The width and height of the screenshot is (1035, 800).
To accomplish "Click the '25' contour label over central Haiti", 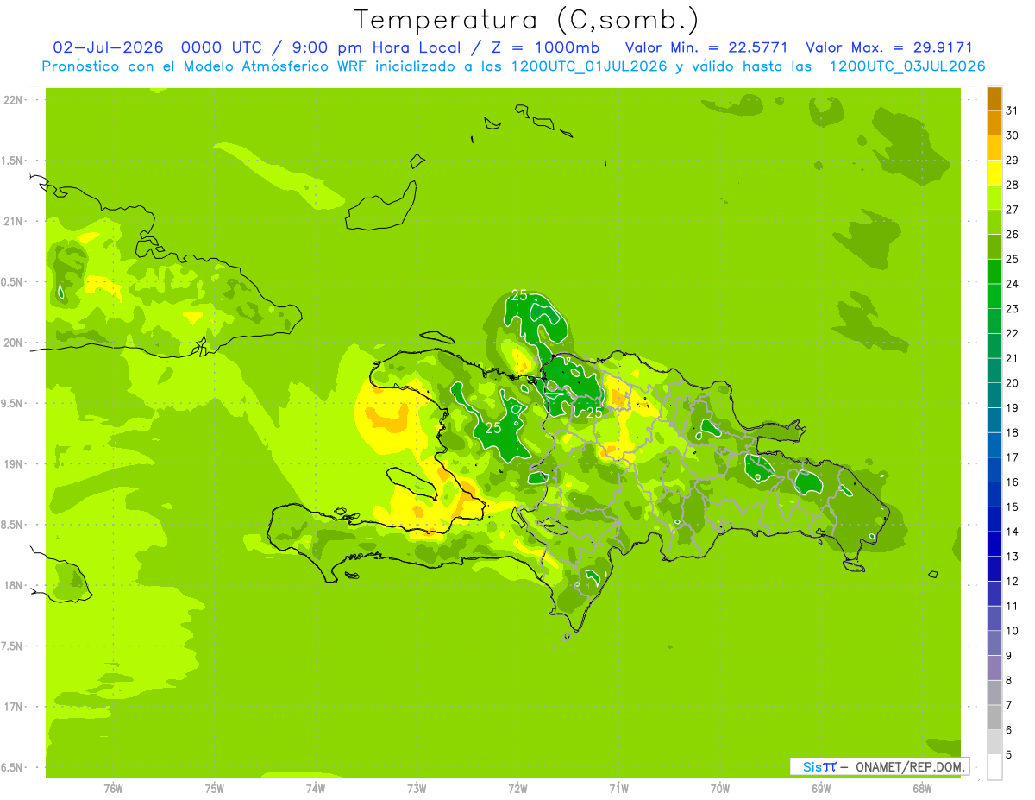I will click(x=494, y=427).
